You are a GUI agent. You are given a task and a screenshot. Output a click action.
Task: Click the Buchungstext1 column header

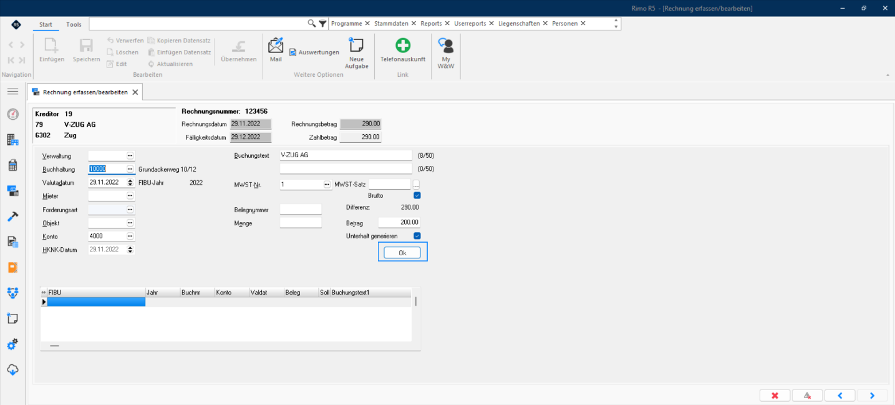(x=370, y=292)
